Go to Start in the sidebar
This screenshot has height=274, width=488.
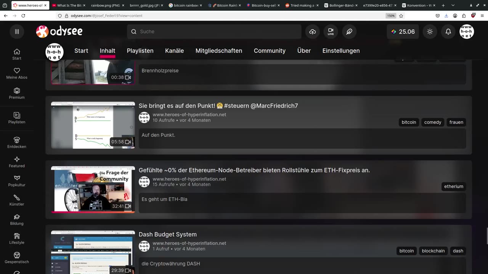pyautogui.click(x=17, y=54)
